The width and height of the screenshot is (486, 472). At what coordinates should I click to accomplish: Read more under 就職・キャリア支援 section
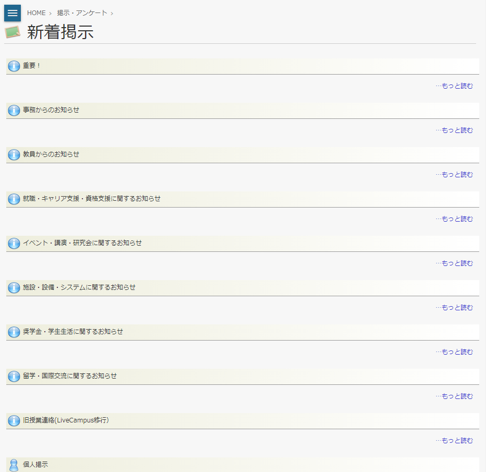[x=454, y=219]
